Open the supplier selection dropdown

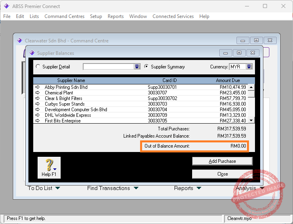pyautogui.click(x=137, y=66)
